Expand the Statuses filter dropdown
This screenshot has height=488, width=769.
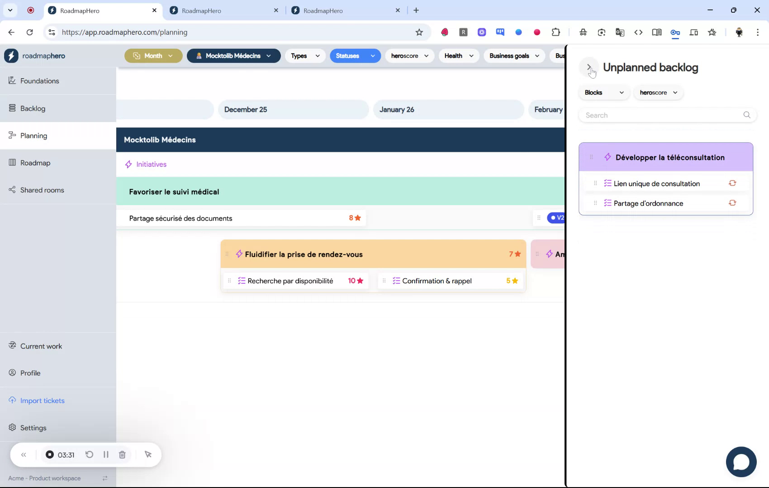(355, 56)
